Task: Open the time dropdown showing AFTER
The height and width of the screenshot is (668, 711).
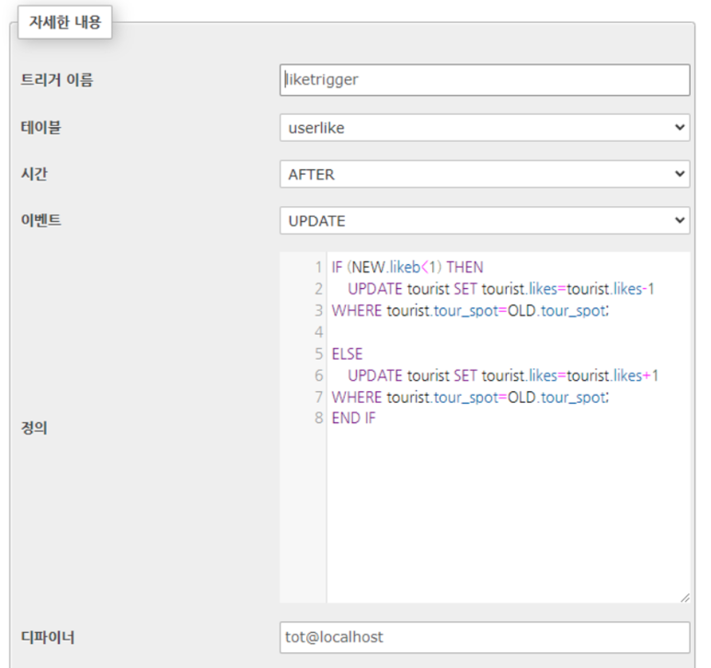Action: 485,174
